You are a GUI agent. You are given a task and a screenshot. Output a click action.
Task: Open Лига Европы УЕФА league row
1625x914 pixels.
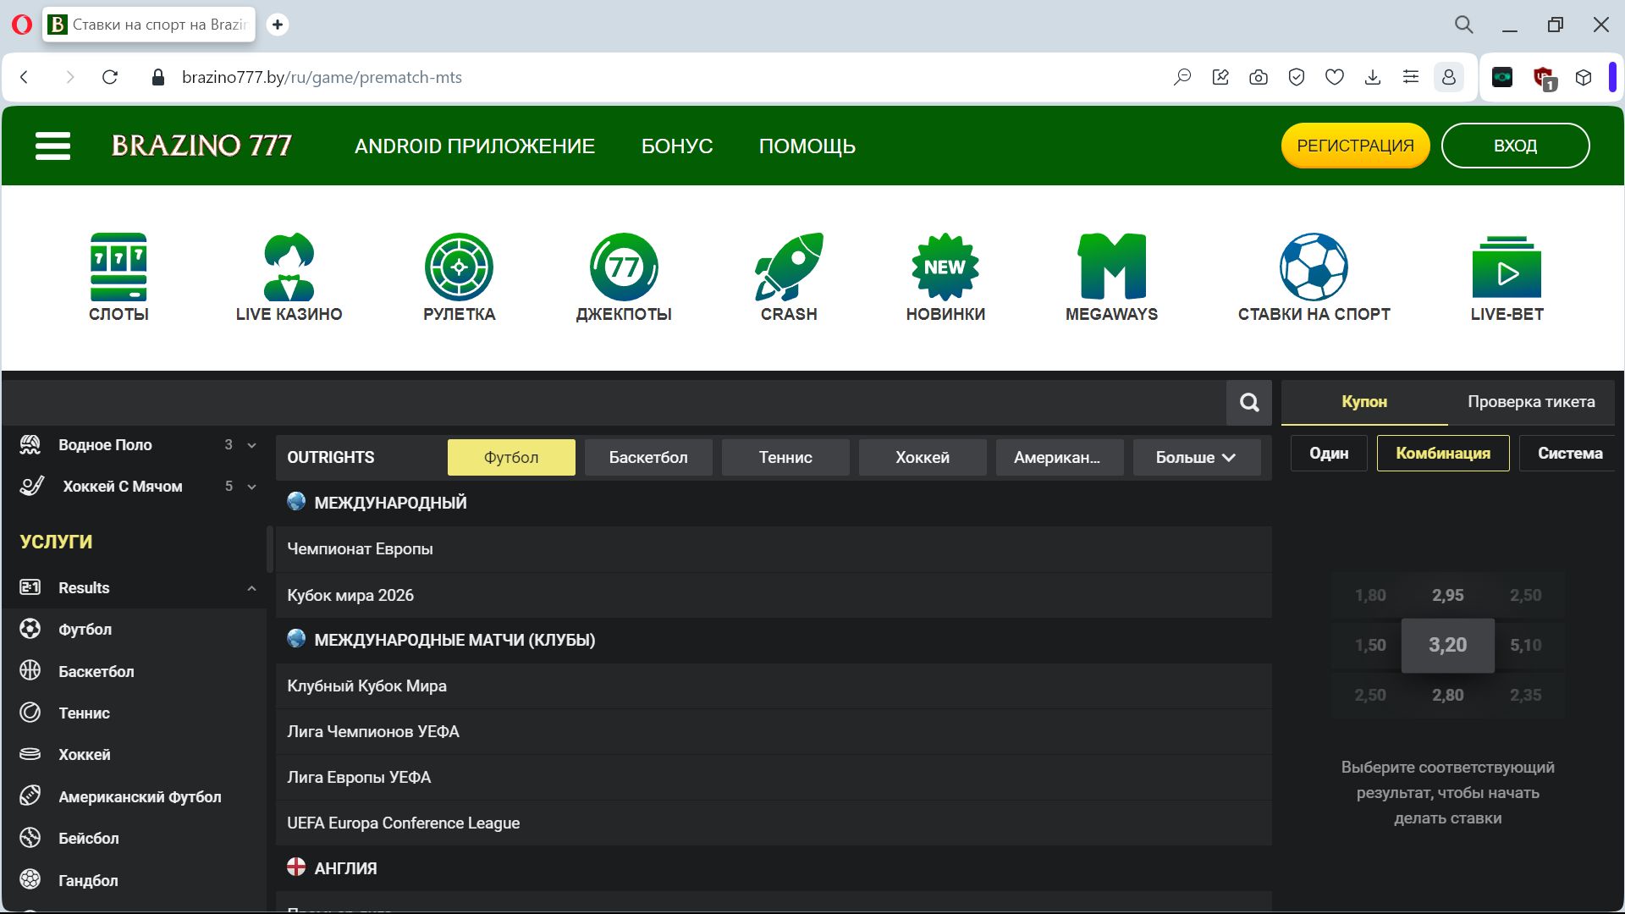[x=774, y=777]
